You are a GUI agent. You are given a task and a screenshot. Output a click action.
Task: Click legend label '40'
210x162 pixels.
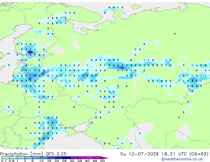(87, 161)
